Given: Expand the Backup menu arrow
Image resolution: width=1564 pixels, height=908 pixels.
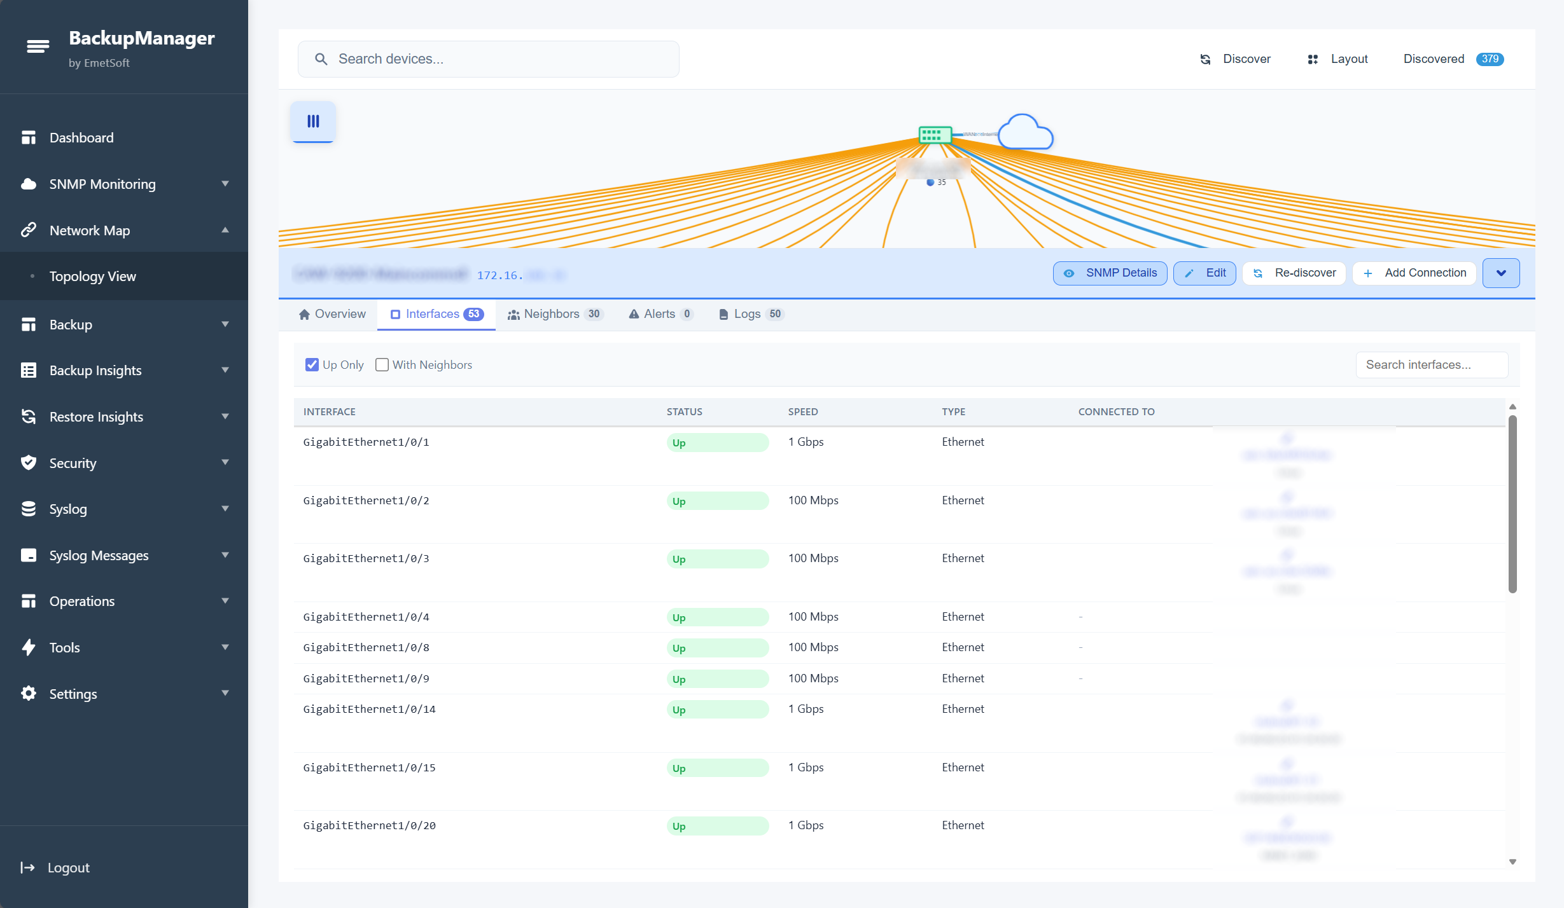Looking at the screenshot, I should [x=225, y=324].
